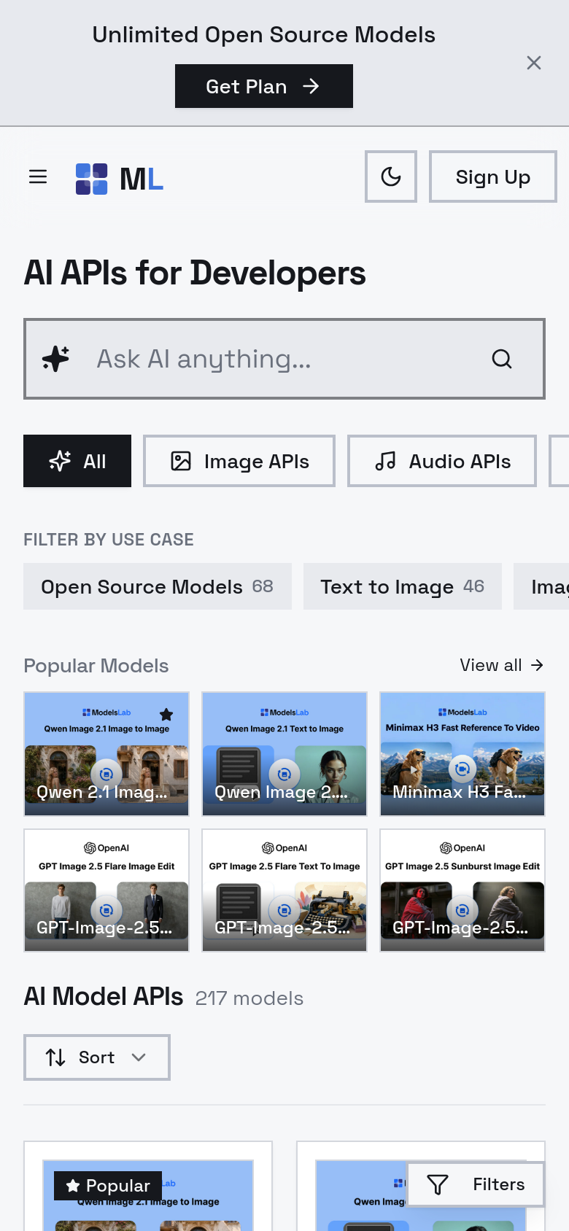The image size is (569, 1231).
Task: Open the Filters button
Action: pyautogui.click(x=476, y=1184)
